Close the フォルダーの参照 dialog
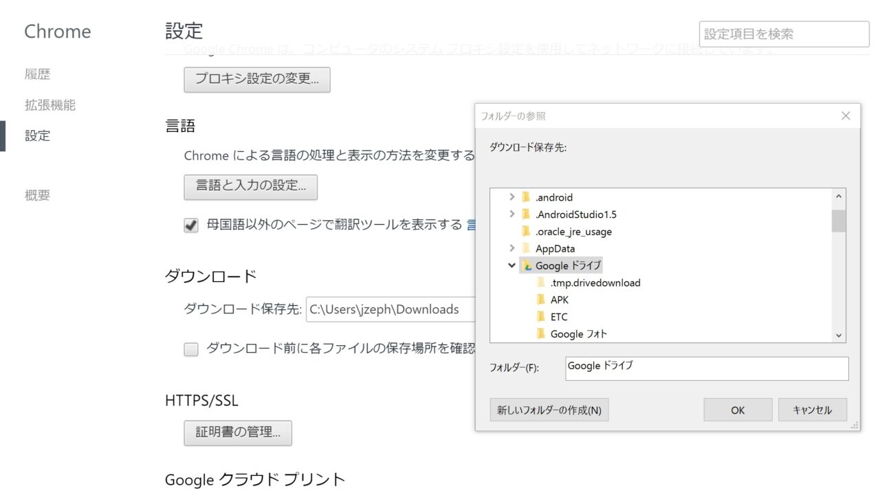Image resolution: width=880 pixels, height=495 pixels. coord(846,116)
